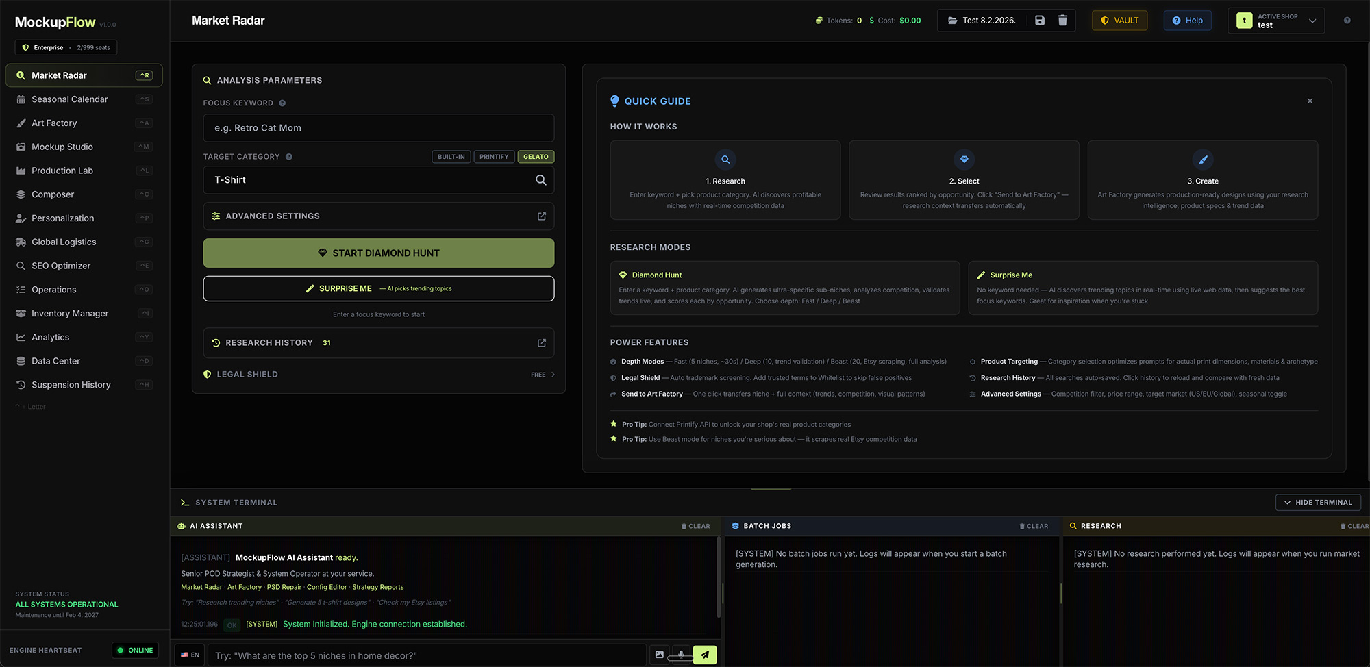This screenshot has width=1370, height=667.
Task: Switch to the Research terminal tab
Action: tap(1100, 526)
